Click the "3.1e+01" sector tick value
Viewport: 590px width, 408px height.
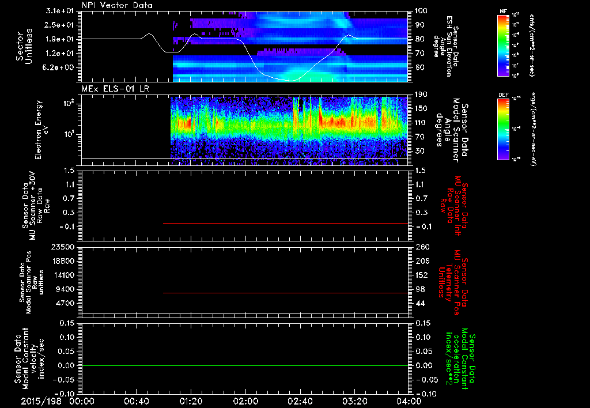[x=60, y=11]
